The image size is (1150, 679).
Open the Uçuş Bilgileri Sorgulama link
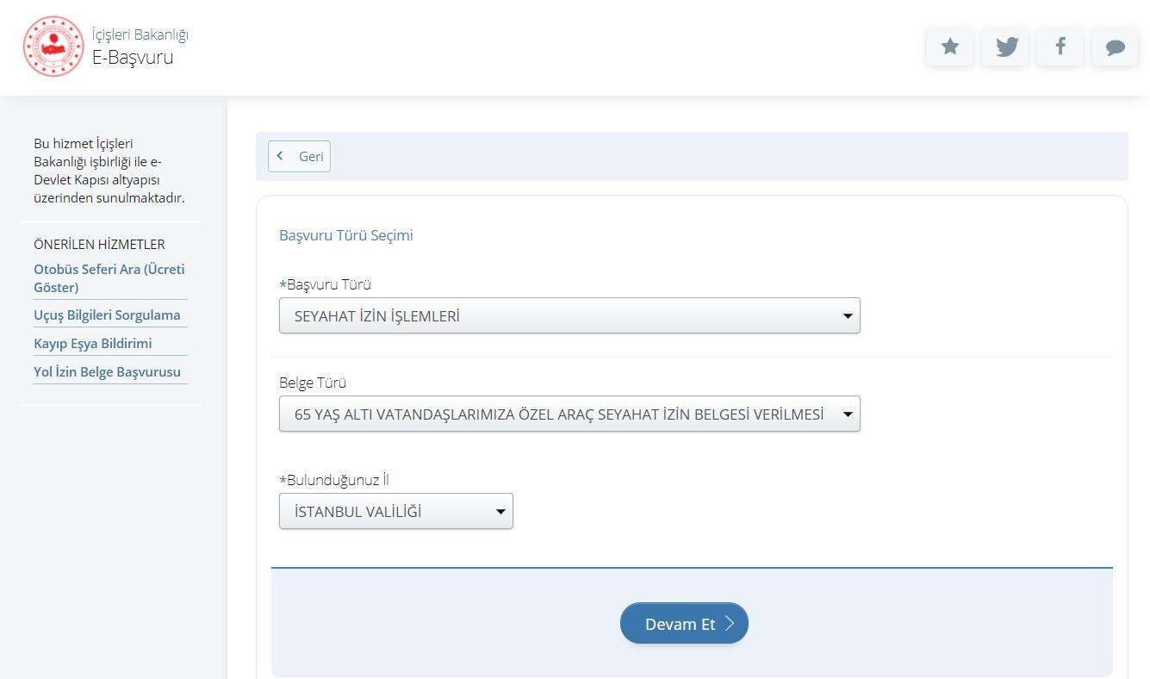pyautogui.click(x=107, y=315)
